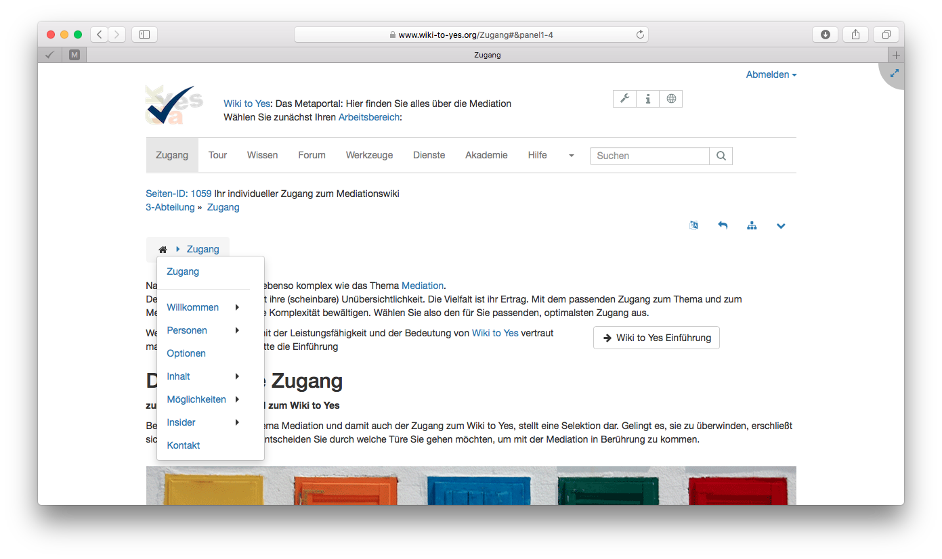This screenshot has height=559, width=942.
Task: Click the info icon button
Action: [647, 99]
